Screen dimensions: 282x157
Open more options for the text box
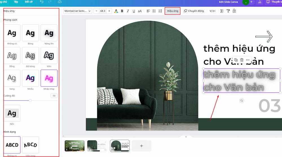(248, 60)
